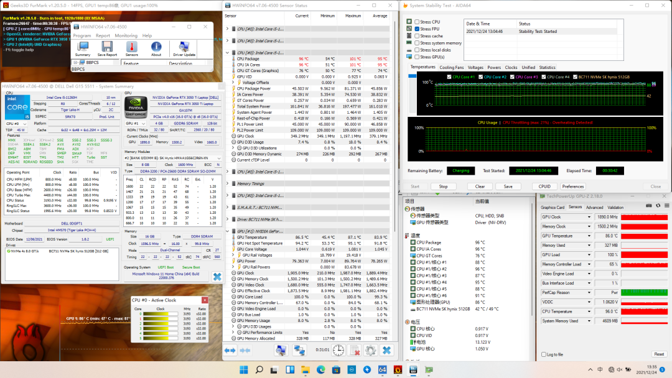Close the System Summary with blue X
The image size is (672, 378).
pyautogui.click(x=217, y=277)
